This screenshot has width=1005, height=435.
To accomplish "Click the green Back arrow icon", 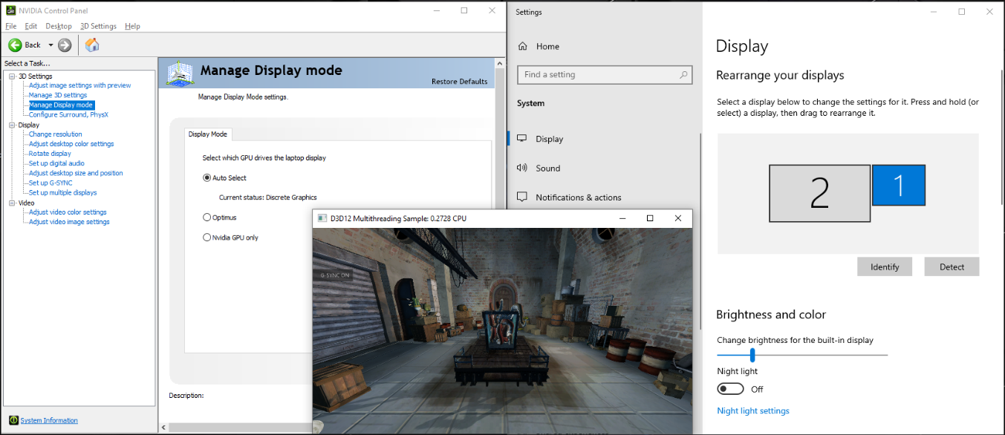I will 15,45.
